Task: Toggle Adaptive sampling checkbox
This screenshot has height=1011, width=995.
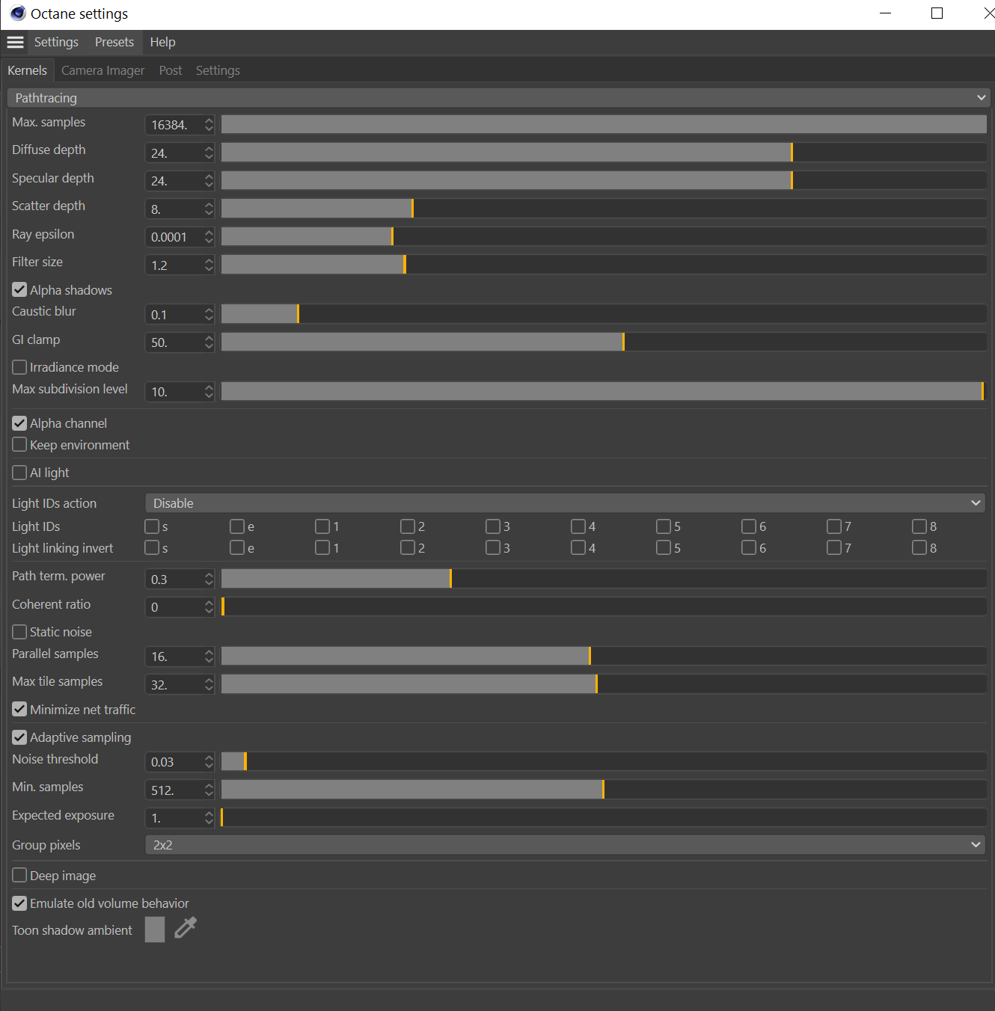Action: 19,737
